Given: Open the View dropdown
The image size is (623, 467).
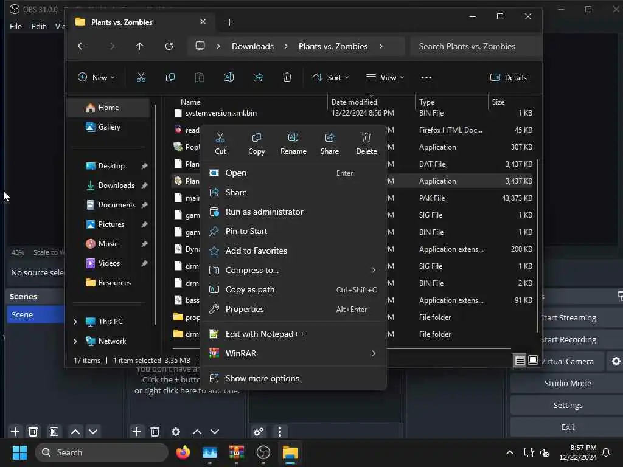Looking at the screenshot, I should click(385, 77).
